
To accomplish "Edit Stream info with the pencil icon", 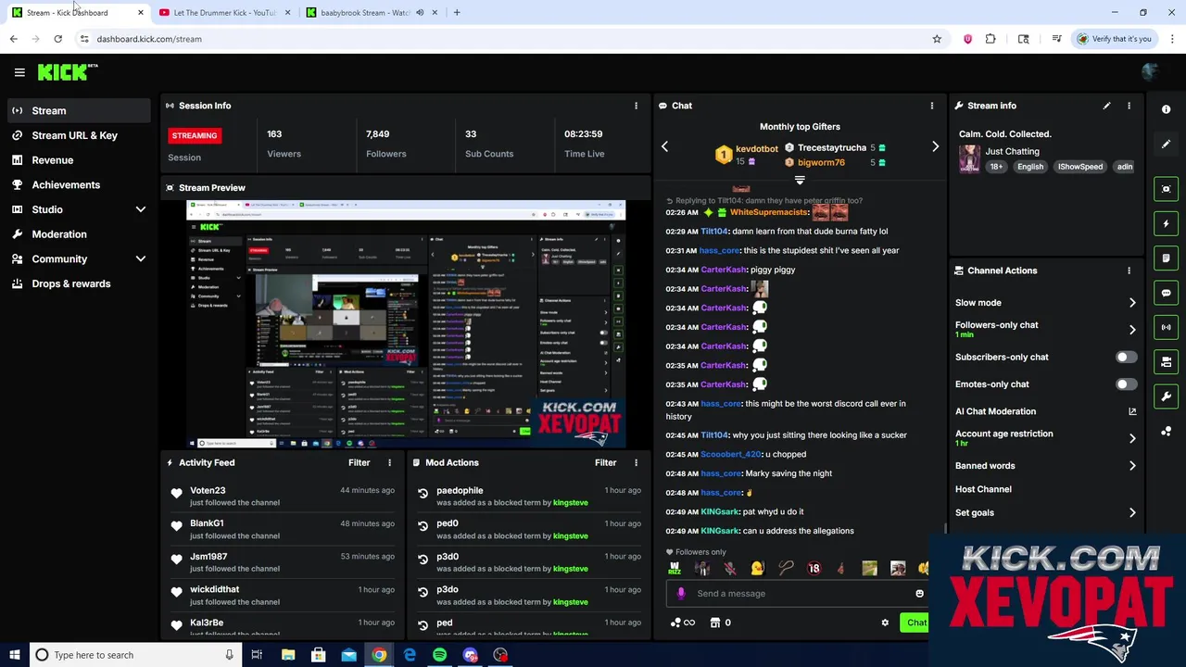I will click(1106, 106).
